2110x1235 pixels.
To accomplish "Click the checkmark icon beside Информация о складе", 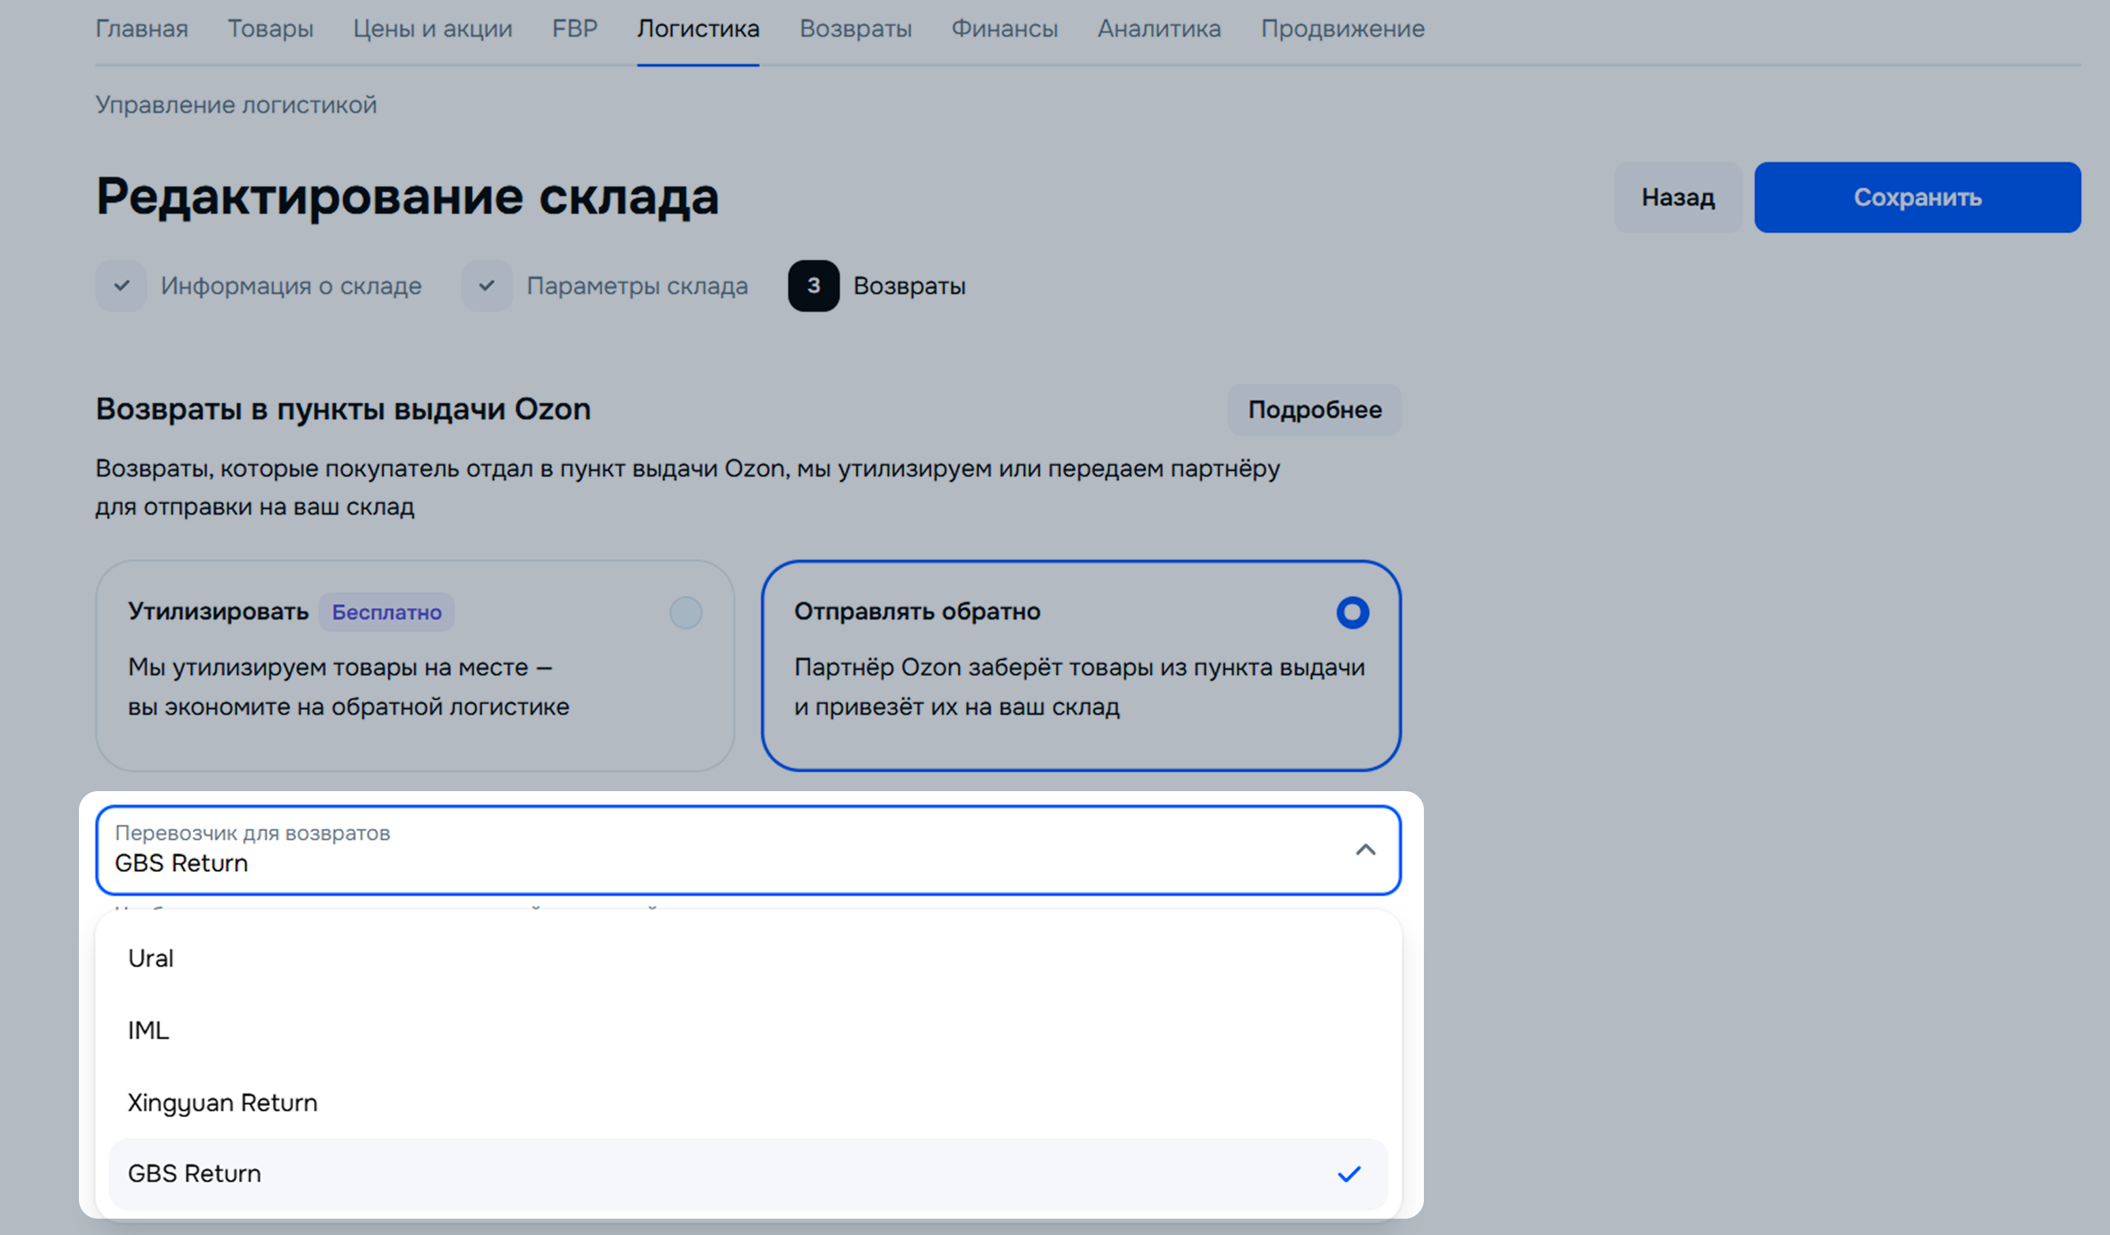I will 121,285.
